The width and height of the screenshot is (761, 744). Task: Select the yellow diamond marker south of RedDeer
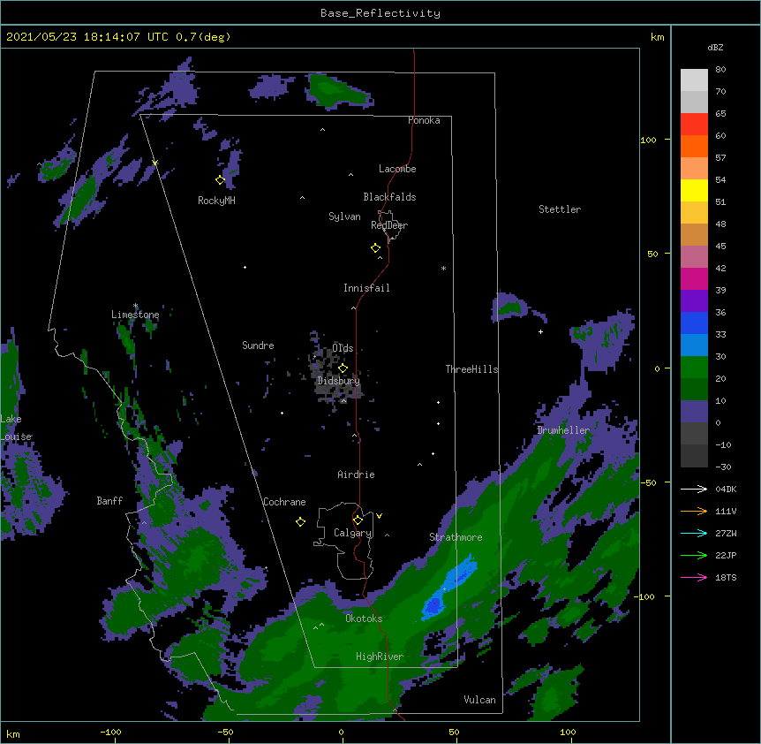click(376, 248)
